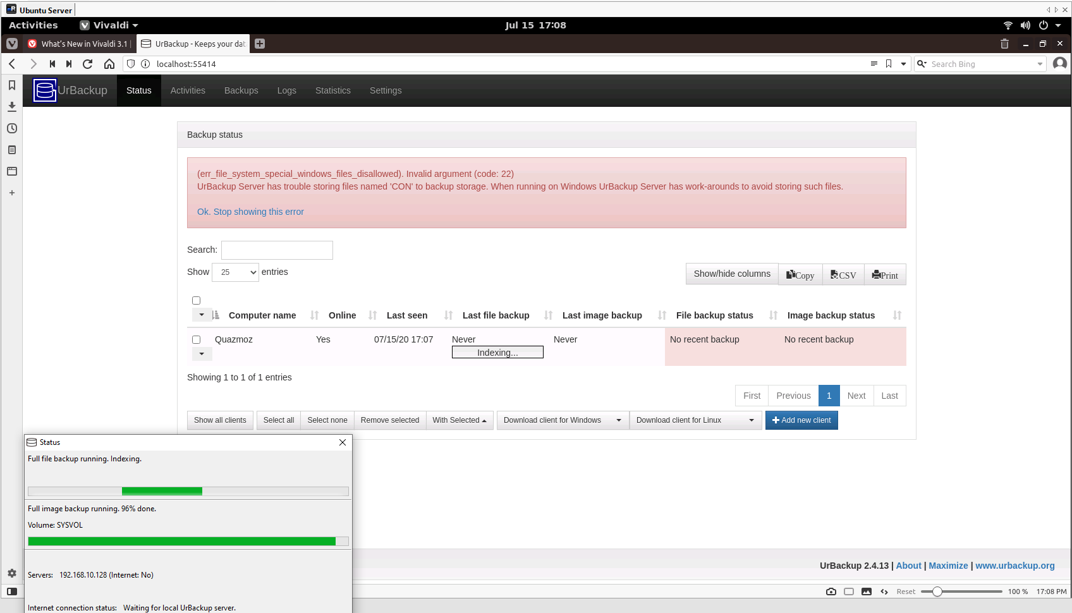Image resolution: width=1072 pixels, height=613 pixels.
Task: Open the user profile icon
Action: [1060, 63]
